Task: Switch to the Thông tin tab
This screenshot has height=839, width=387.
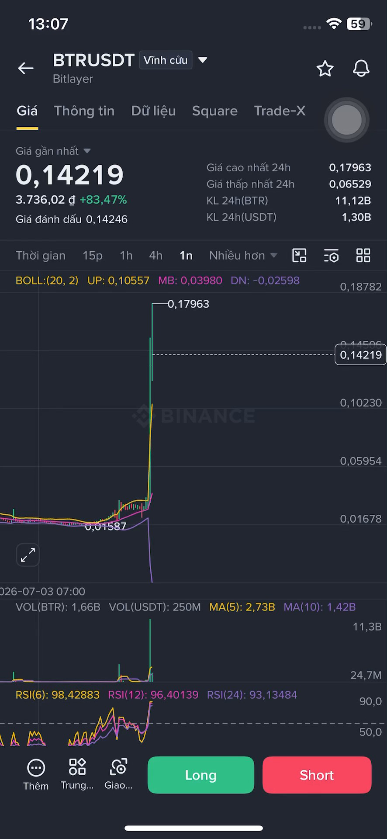Action: pos(84,111)
